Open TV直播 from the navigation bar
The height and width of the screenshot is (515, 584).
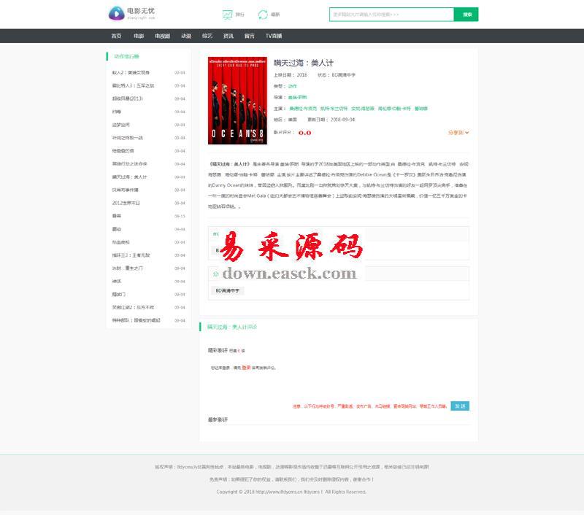pyautogui.click(x=274, y=36)
